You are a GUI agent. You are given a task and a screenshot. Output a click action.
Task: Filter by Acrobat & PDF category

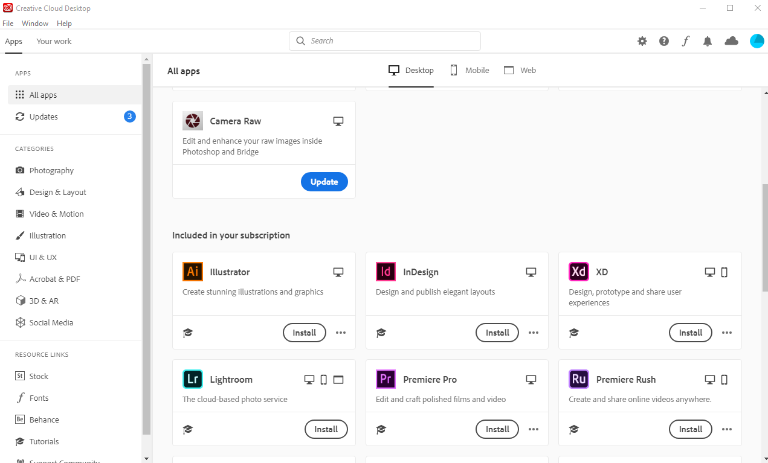click(75, 279)
